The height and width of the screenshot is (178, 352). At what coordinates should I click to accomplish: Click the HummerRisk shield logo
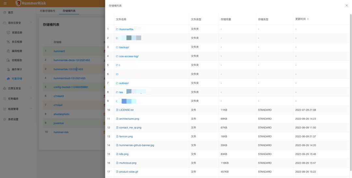click(18, 3)
